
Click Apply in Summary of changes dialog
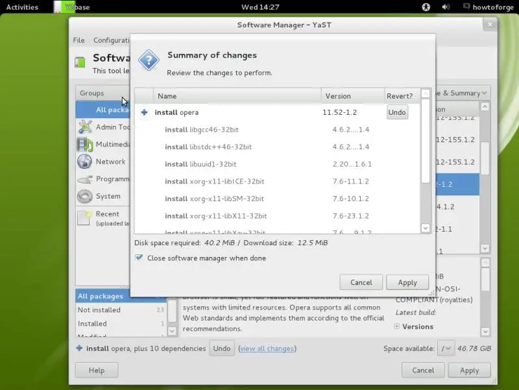(x=407, y=282)
